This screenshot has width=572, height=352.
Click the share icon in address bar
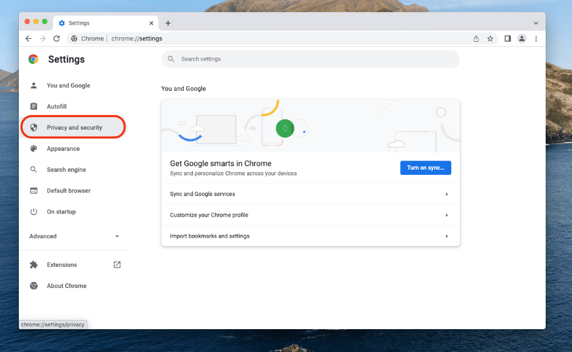click(x=476, y=39)
